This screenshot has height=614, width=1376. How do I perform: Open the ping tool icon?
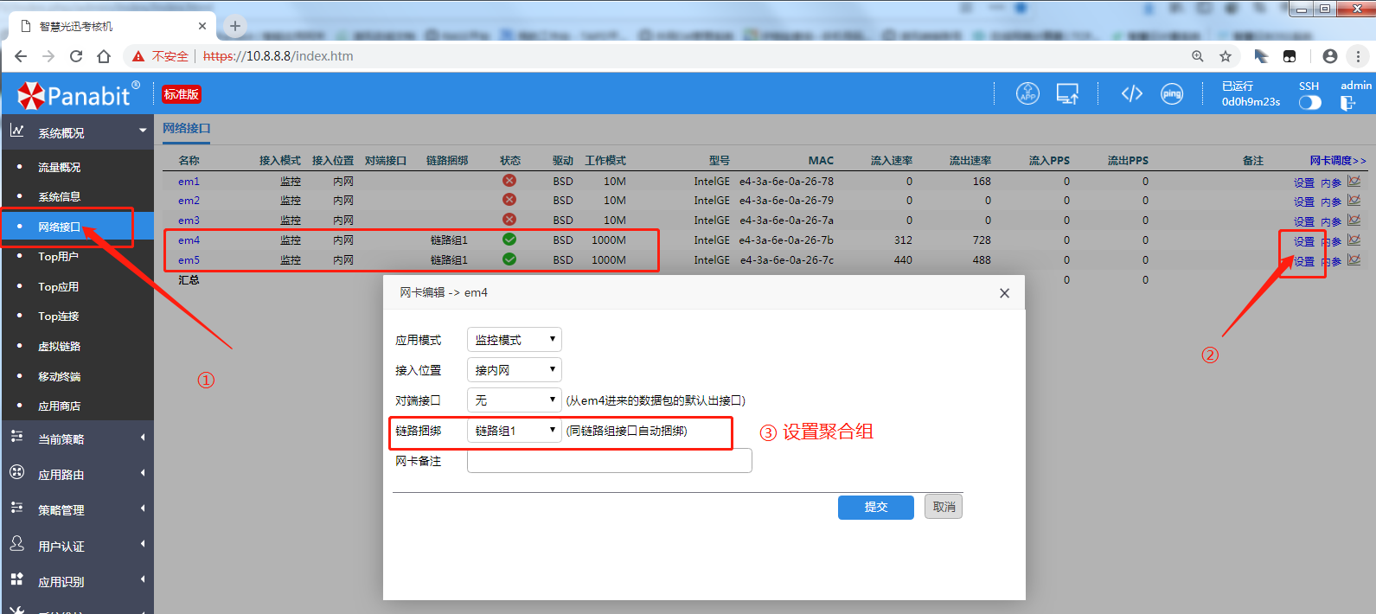1172,93
